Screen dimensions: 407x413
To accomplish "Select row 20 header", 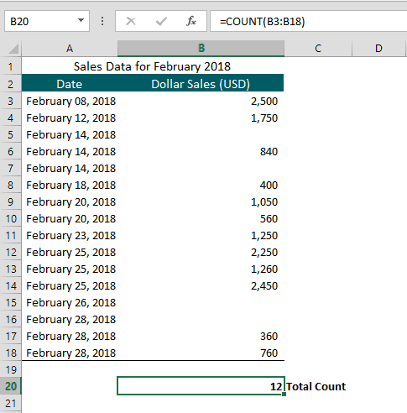I will coord(11,386).
